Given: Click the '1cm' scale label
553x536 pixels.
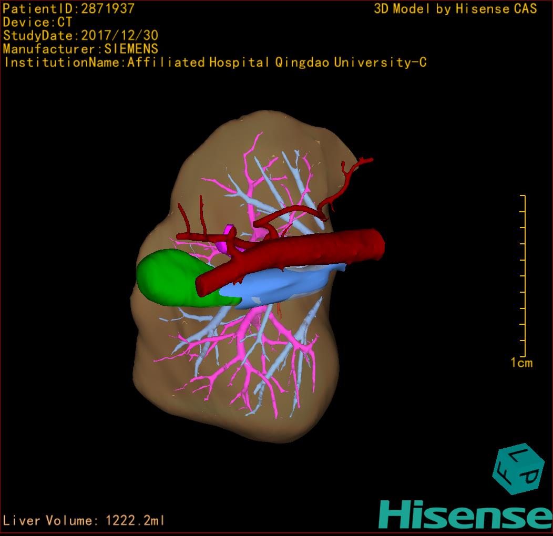Looking at the screenshot, I should 521,363.
